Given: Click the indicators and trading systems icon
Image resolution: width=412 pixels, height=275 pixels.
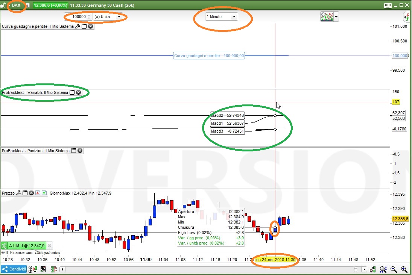Looking at the screenshot, I should coord(327,17).
